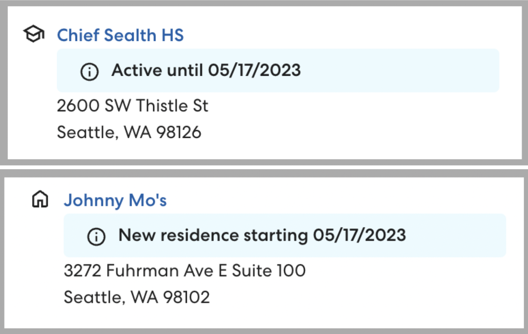The image size is (528, 334).
Task: Click the info icon before Active until
Action: [x=89, y=71]
